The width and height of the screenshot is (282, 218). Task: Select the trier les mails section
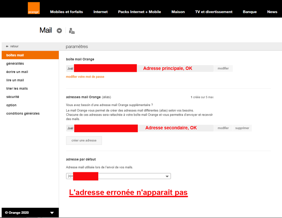(17, 88)
